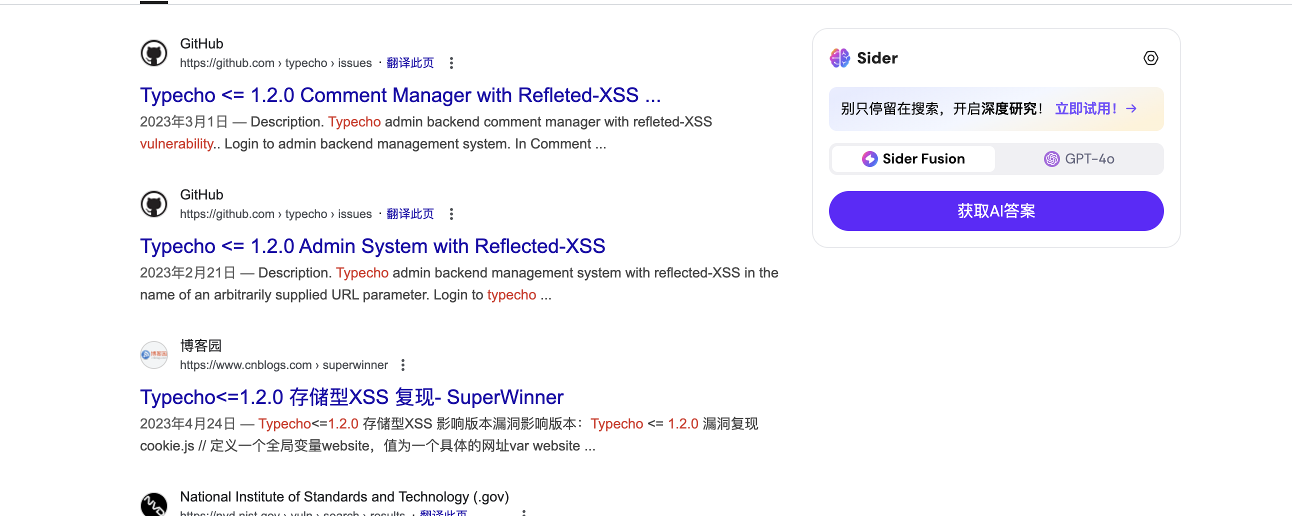Click the banner text 别只停留在搜索

tap(889, 109)
